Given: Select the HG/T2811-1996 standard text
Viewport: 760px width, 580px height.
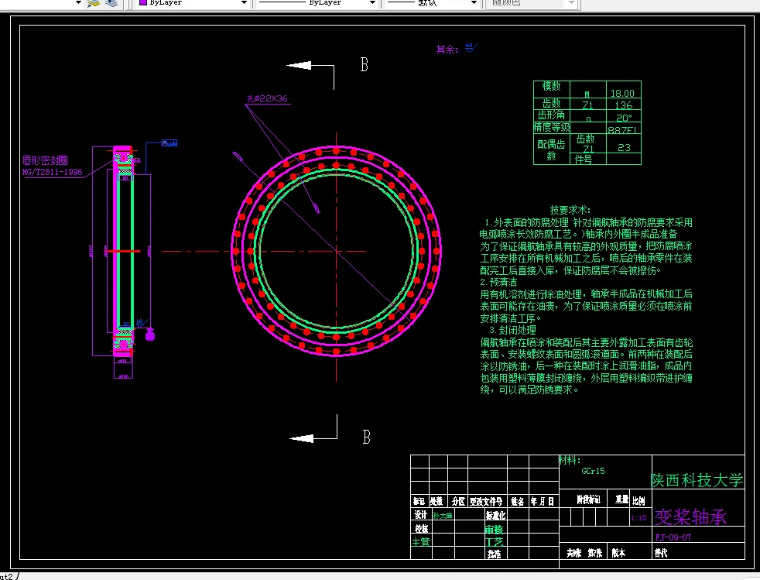Looking at the screenshot, I should point(53,172).
